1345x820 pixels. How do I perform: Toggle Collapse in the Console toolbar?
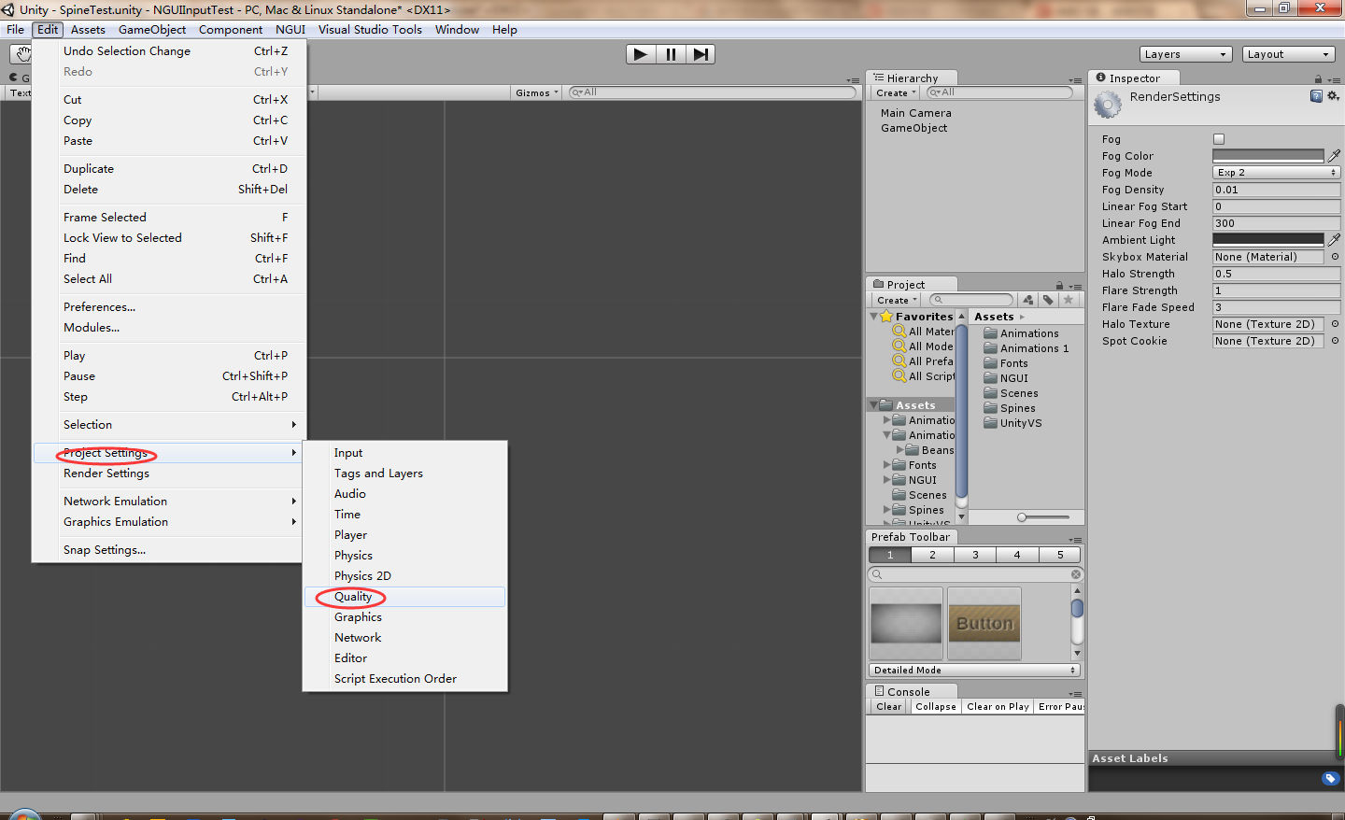point(935,707)
